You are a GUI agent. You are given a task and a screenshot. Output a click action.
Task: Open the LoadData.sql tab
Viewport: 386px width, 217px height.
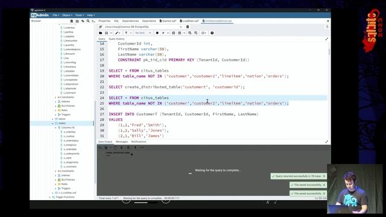pyautogui.click(x=189, y=21)
